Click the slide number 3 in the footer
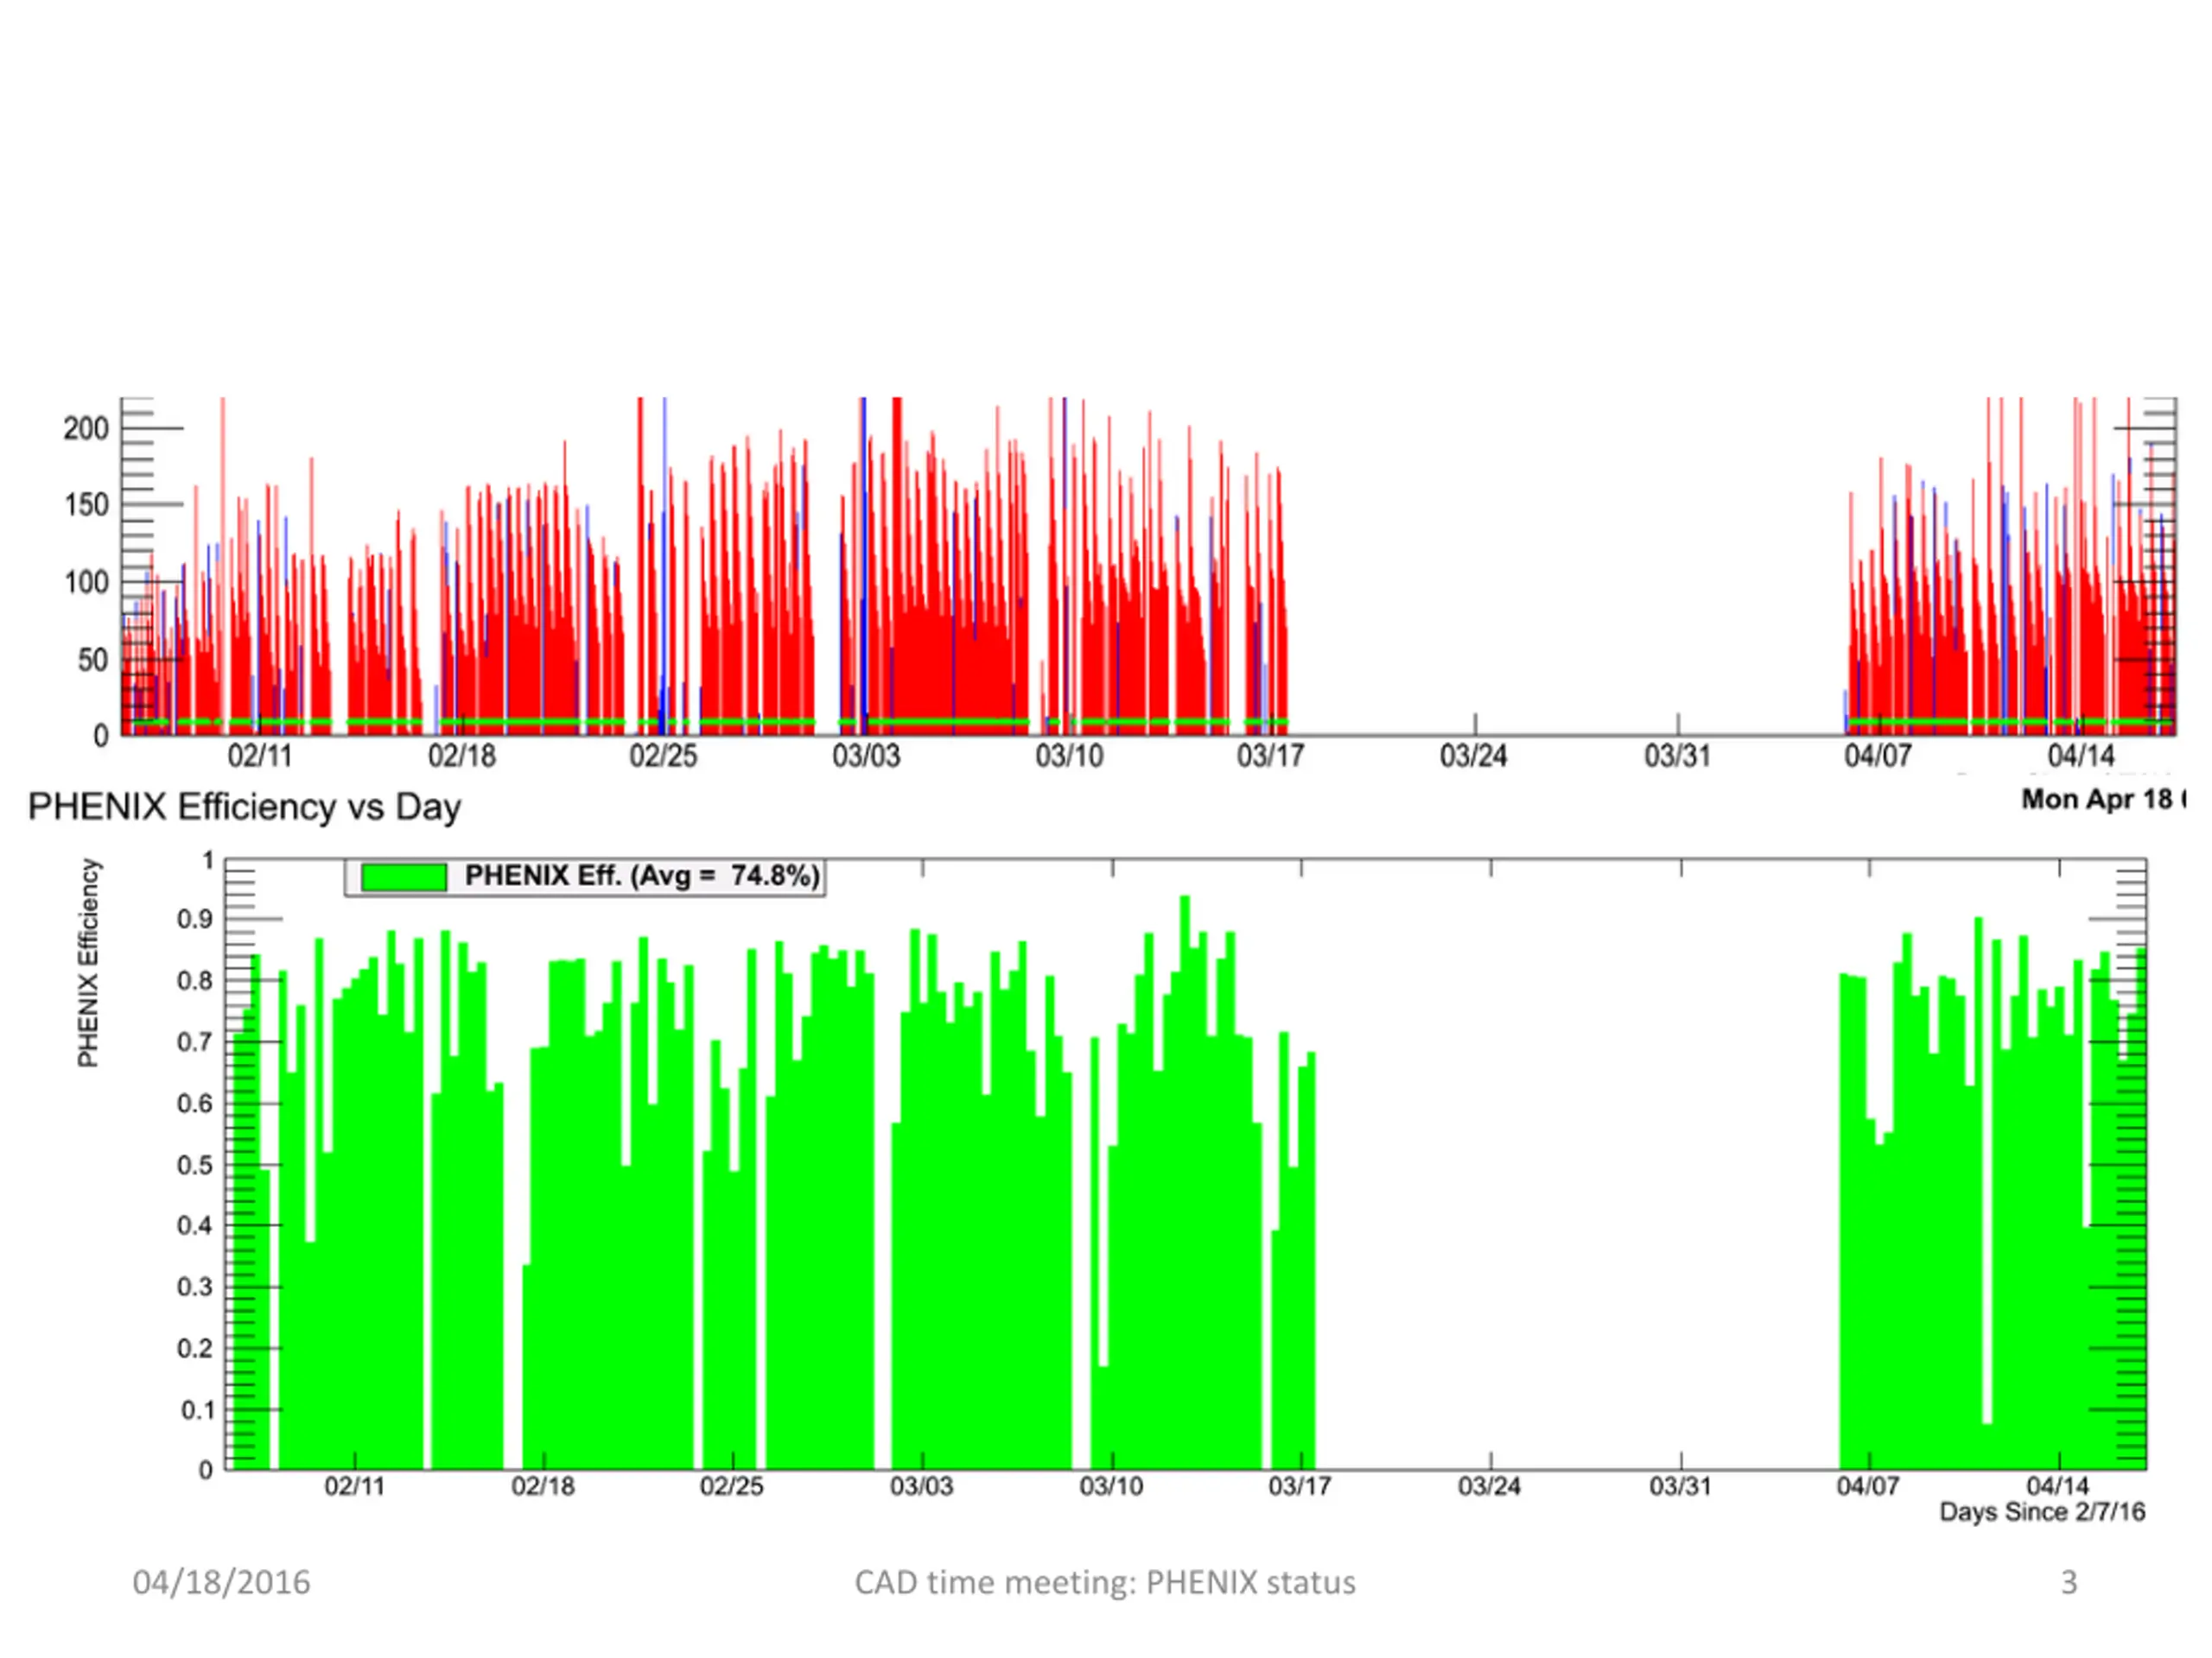Screen dimensions: 2212x1658 coord(2069,1583)
